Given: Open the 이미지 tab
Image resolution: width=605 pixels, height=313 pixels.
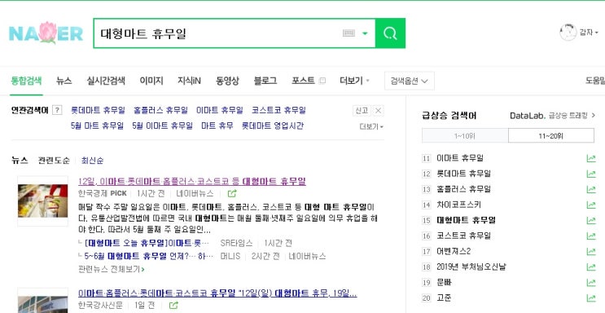Looking at the screenshot, I should tap(151, 81).
